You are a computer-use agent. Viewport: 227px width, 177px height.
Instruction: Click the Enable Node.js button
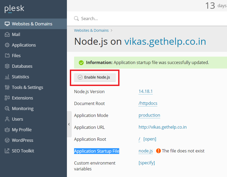click(95, 77)
